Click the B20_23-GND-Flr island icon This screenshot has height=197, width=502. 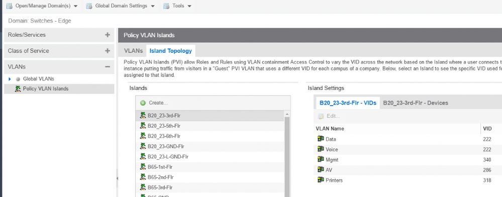(143, 146)
